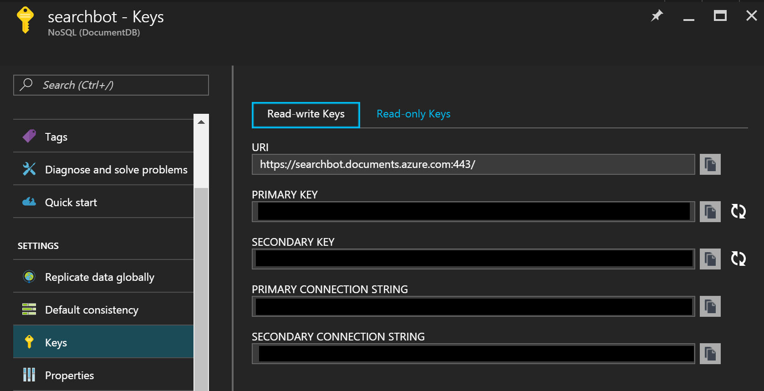Switch to Read-only Keys tab
The height and width of the screenshot is (391, 764).
pyautogui.click(x=413, y=114)
